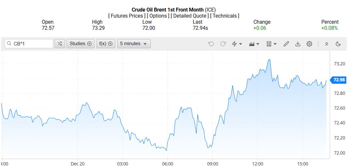Open chart settings gear icon
This screenshot has width=351, height=167.
[x=309, y=44]
